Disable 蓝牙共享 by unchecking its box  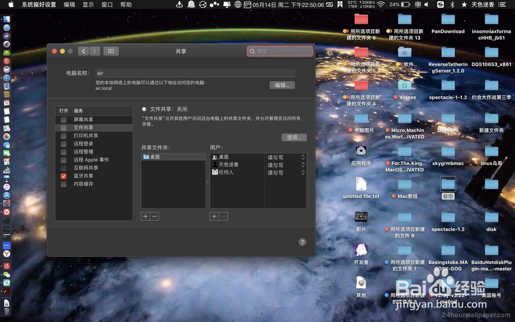tap(63, 176)
